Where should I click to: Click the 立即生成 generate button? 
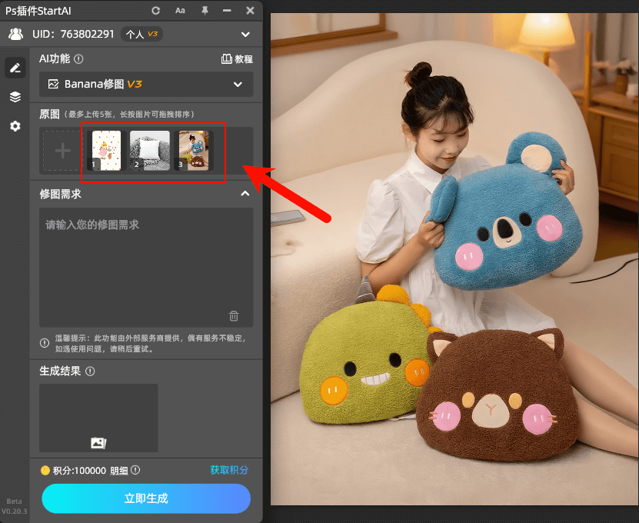[x=146, y=498]
